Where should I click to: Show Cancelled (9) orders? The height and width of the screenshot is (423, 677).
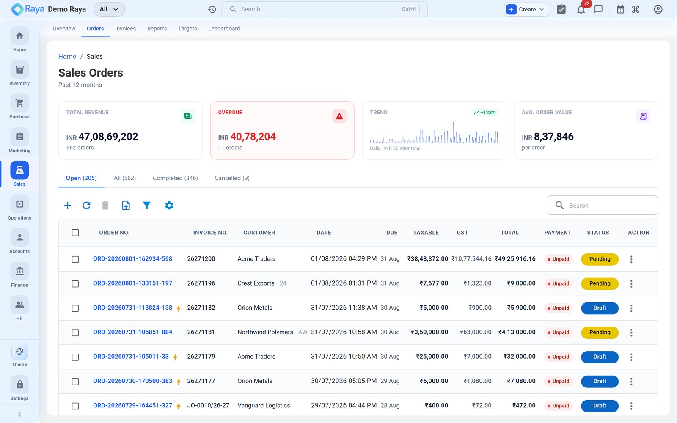(x=232, y=178)
